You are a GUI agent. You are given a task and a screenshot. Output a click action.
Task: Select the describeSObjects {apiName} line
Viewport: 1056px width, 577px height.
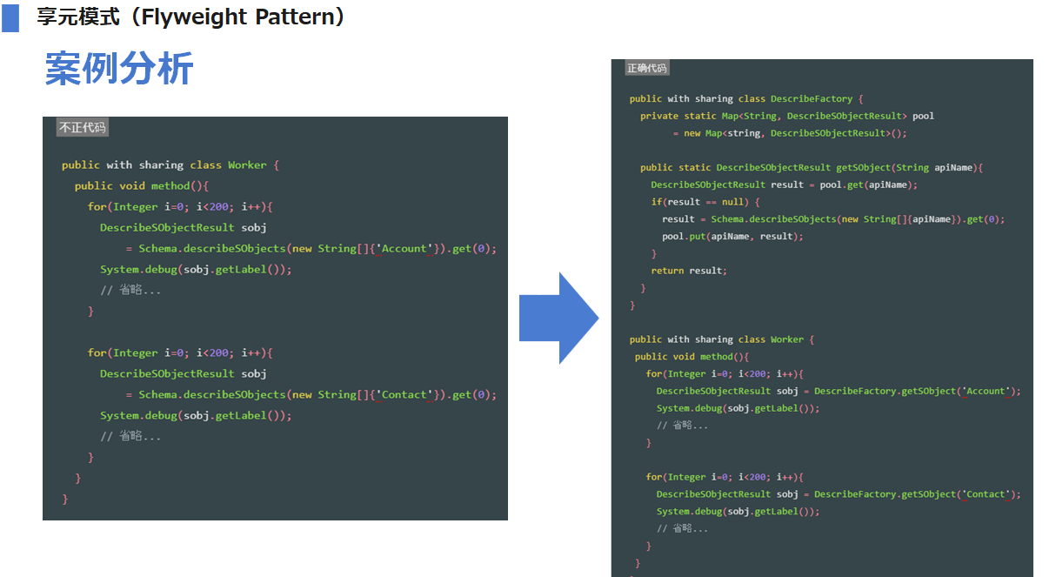[x=833, y=219]
